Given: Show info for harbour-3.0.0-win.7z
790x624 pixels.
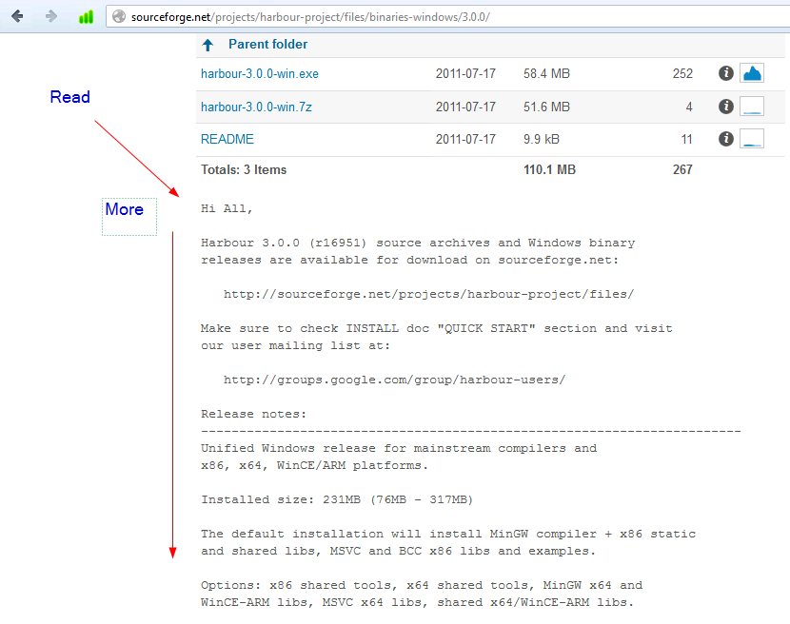Looking at the screenshot, I should pos(725,107).
